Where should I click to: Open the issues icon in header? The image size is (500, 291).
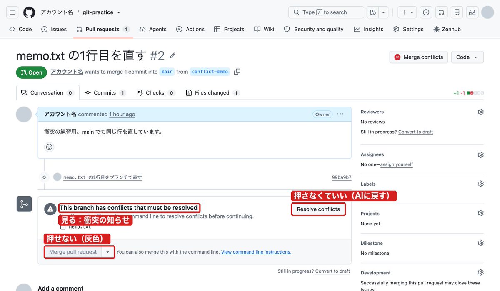click(x=426, y=12)
